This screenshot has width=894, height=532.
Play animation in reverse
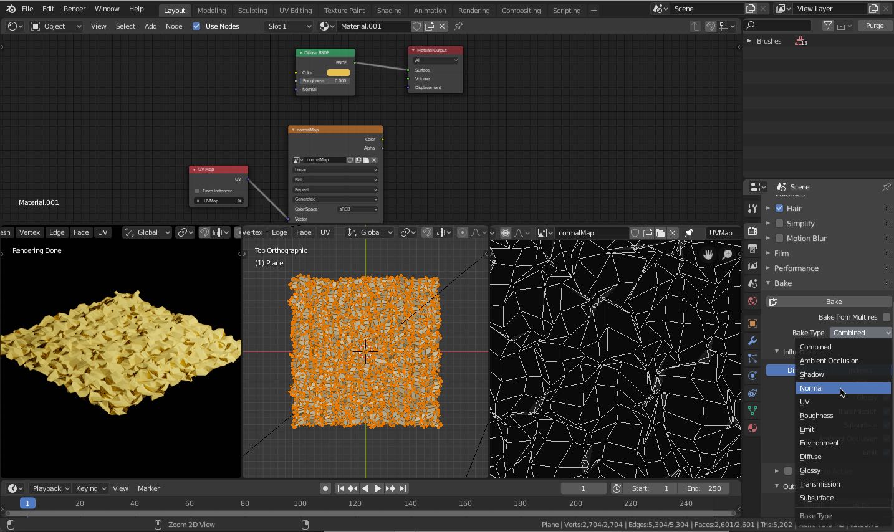(365, 488)
